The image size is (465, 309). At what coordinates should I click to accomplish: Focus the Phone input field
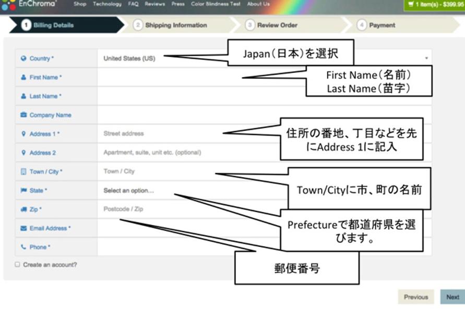point(264,247)
